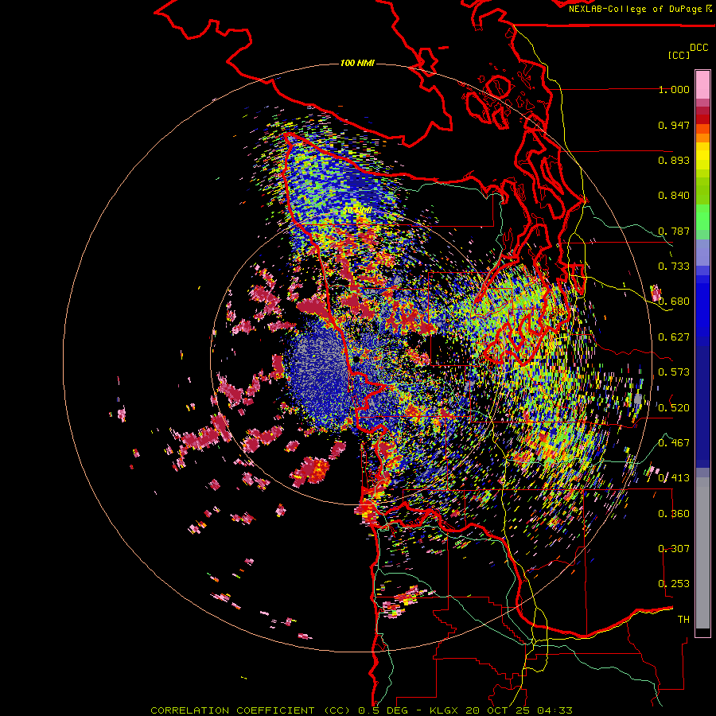Click the 0.947 legend value
Screen dimensions: 716x716
[x=674, y=125]
